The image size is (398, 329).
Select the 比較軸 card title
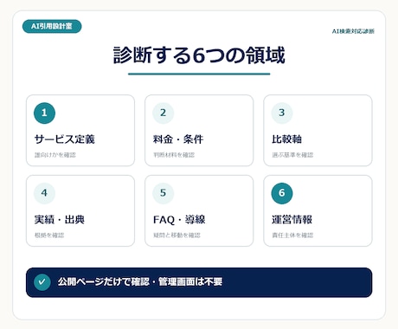coord(286,139)
